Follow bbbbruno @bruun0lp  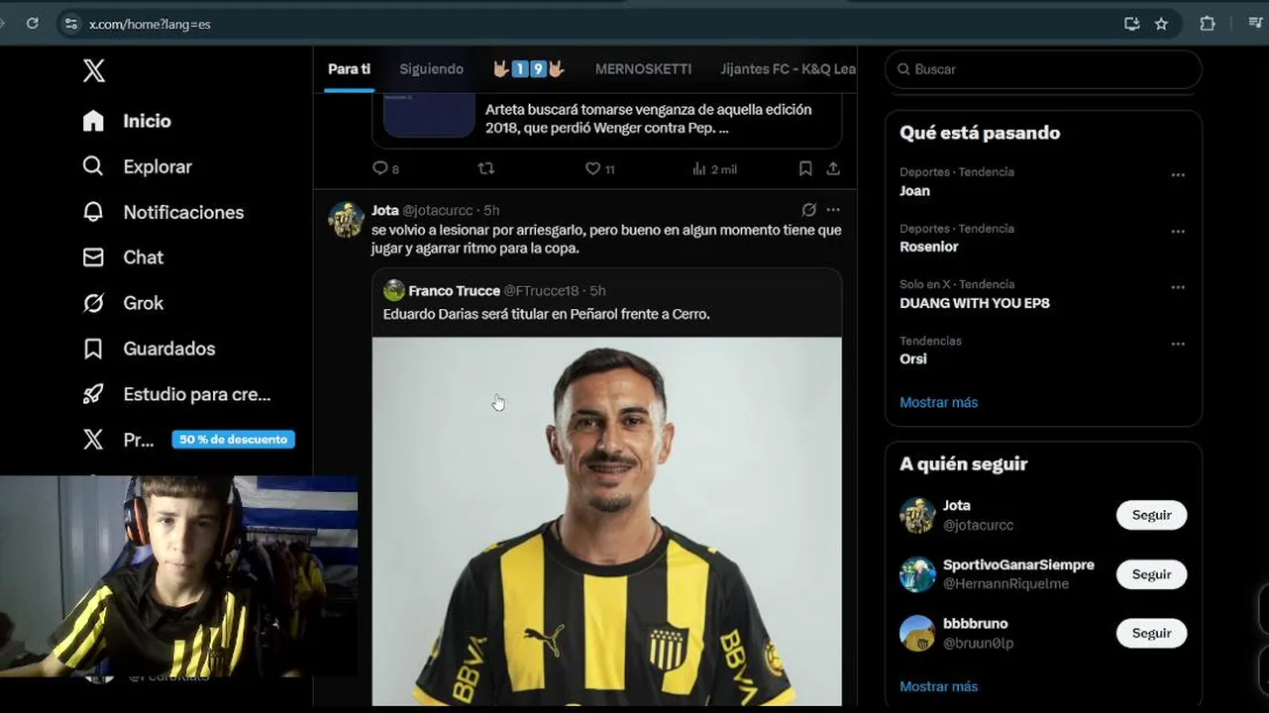(1151, 633)
